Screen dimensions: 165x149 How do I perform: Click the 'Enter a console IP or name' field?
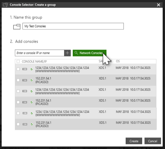coord(40,53)
